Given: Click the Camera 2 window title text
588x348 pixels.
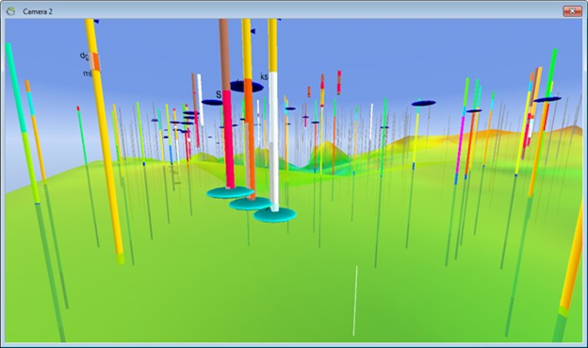Looking at the screenshot, I should pos(38,11).
